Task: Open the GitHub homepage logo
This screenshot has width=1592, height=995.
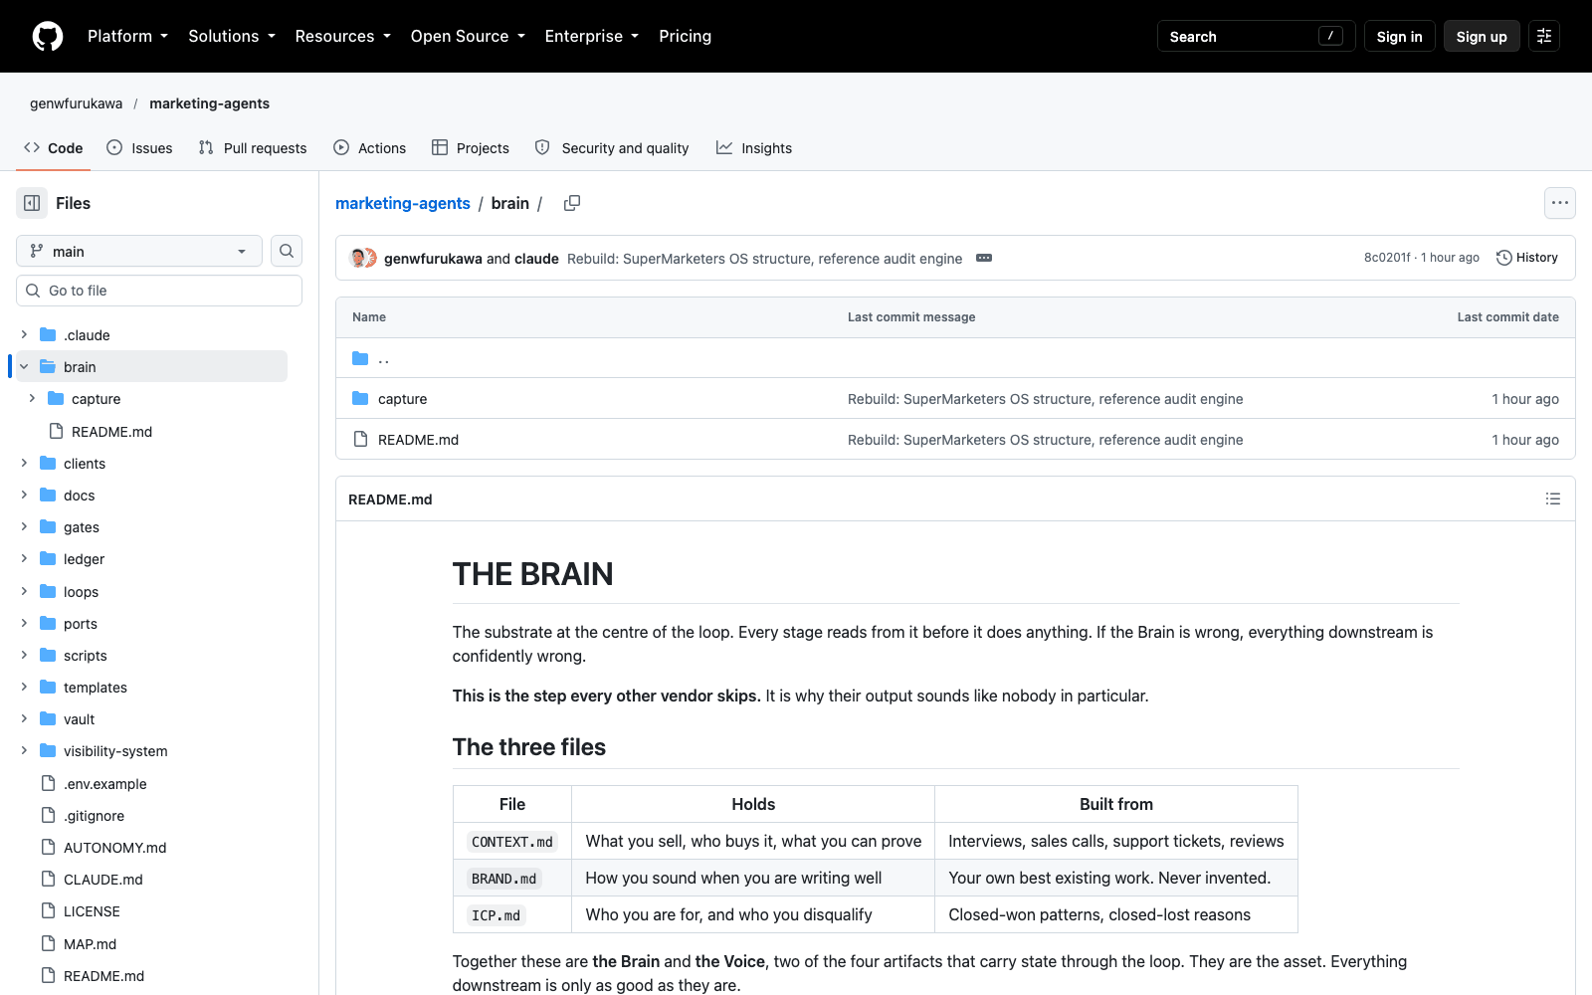Action: [x=48, y=37]
